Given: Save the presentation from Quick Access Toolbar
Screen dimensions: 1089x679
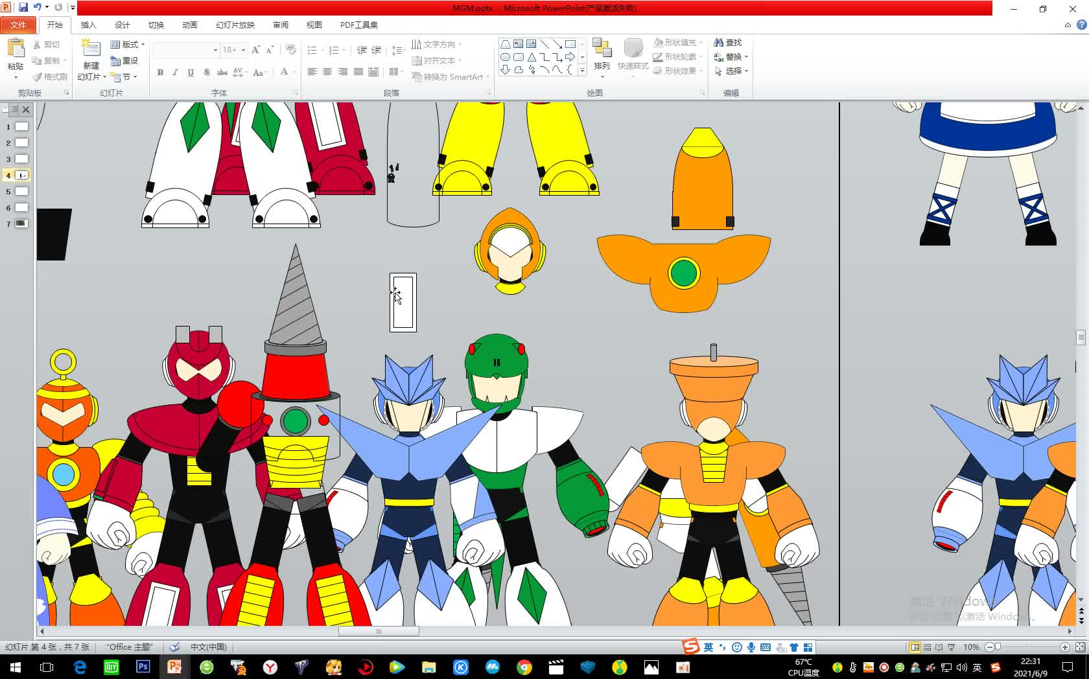Looking at the screenshot, I should (x=23, y=8).
